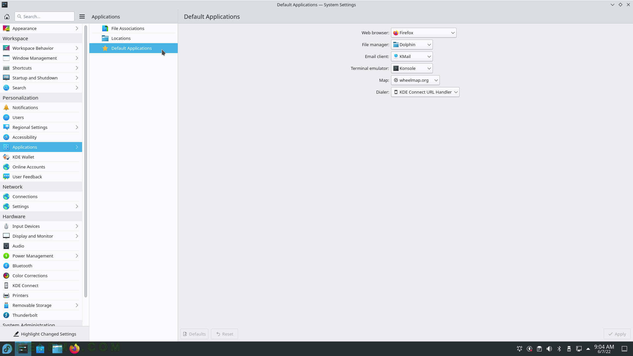Image resolution: width=633 pixels, height=356 pixels.
Task: Open the removable device tray icon
Action: click(x=569, y=349)
